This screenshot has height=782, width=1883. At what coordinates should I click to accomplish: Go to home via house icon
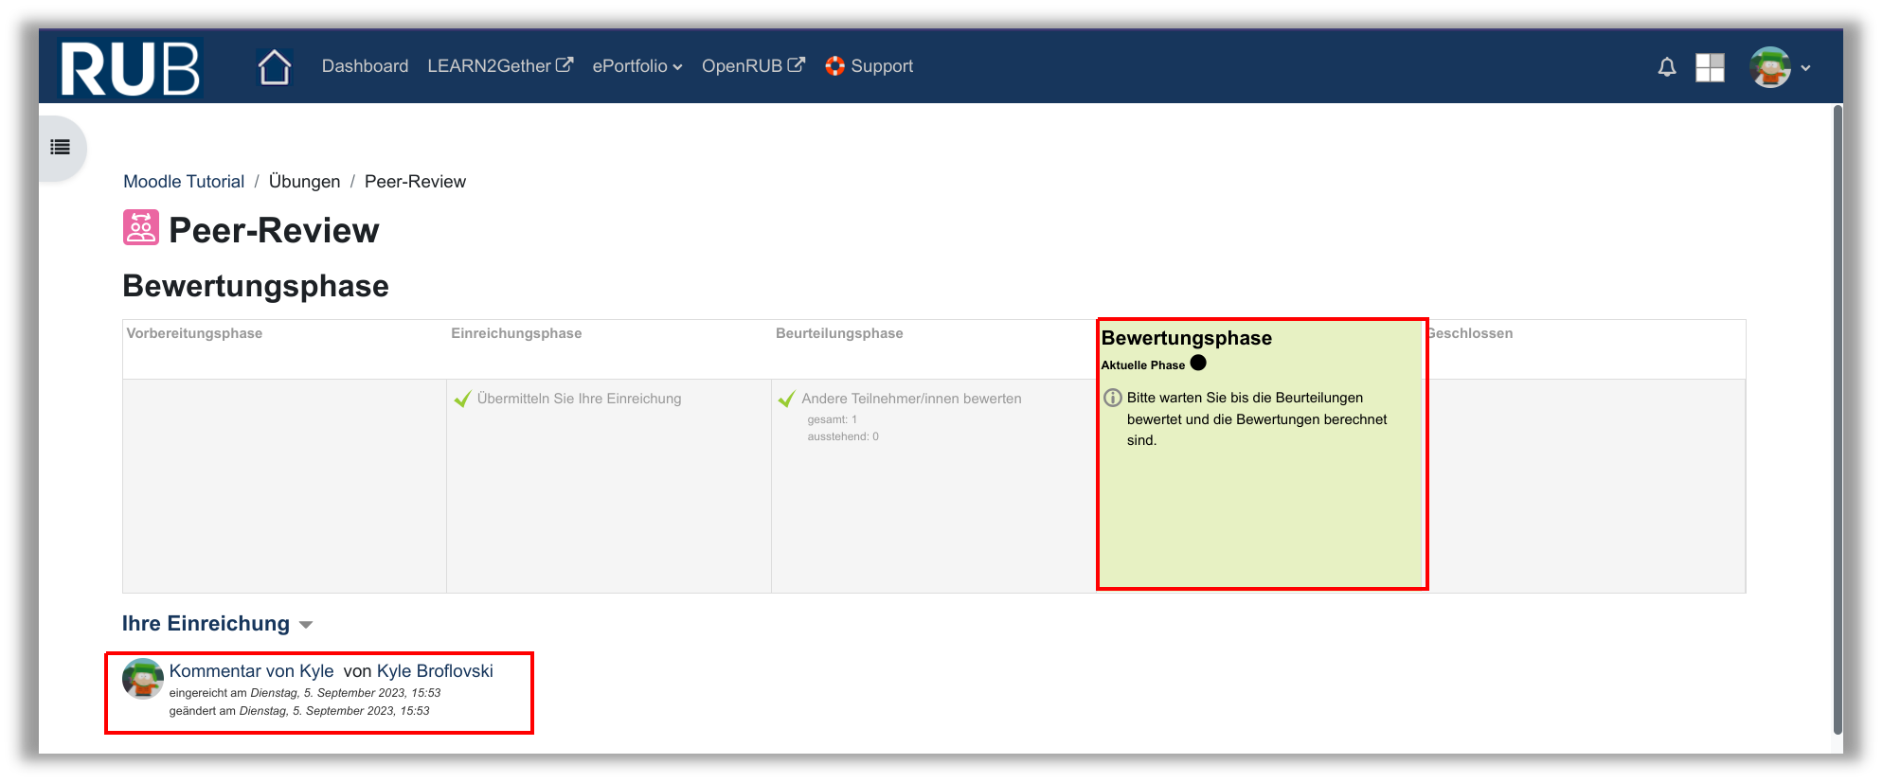[x=274, y=67]
